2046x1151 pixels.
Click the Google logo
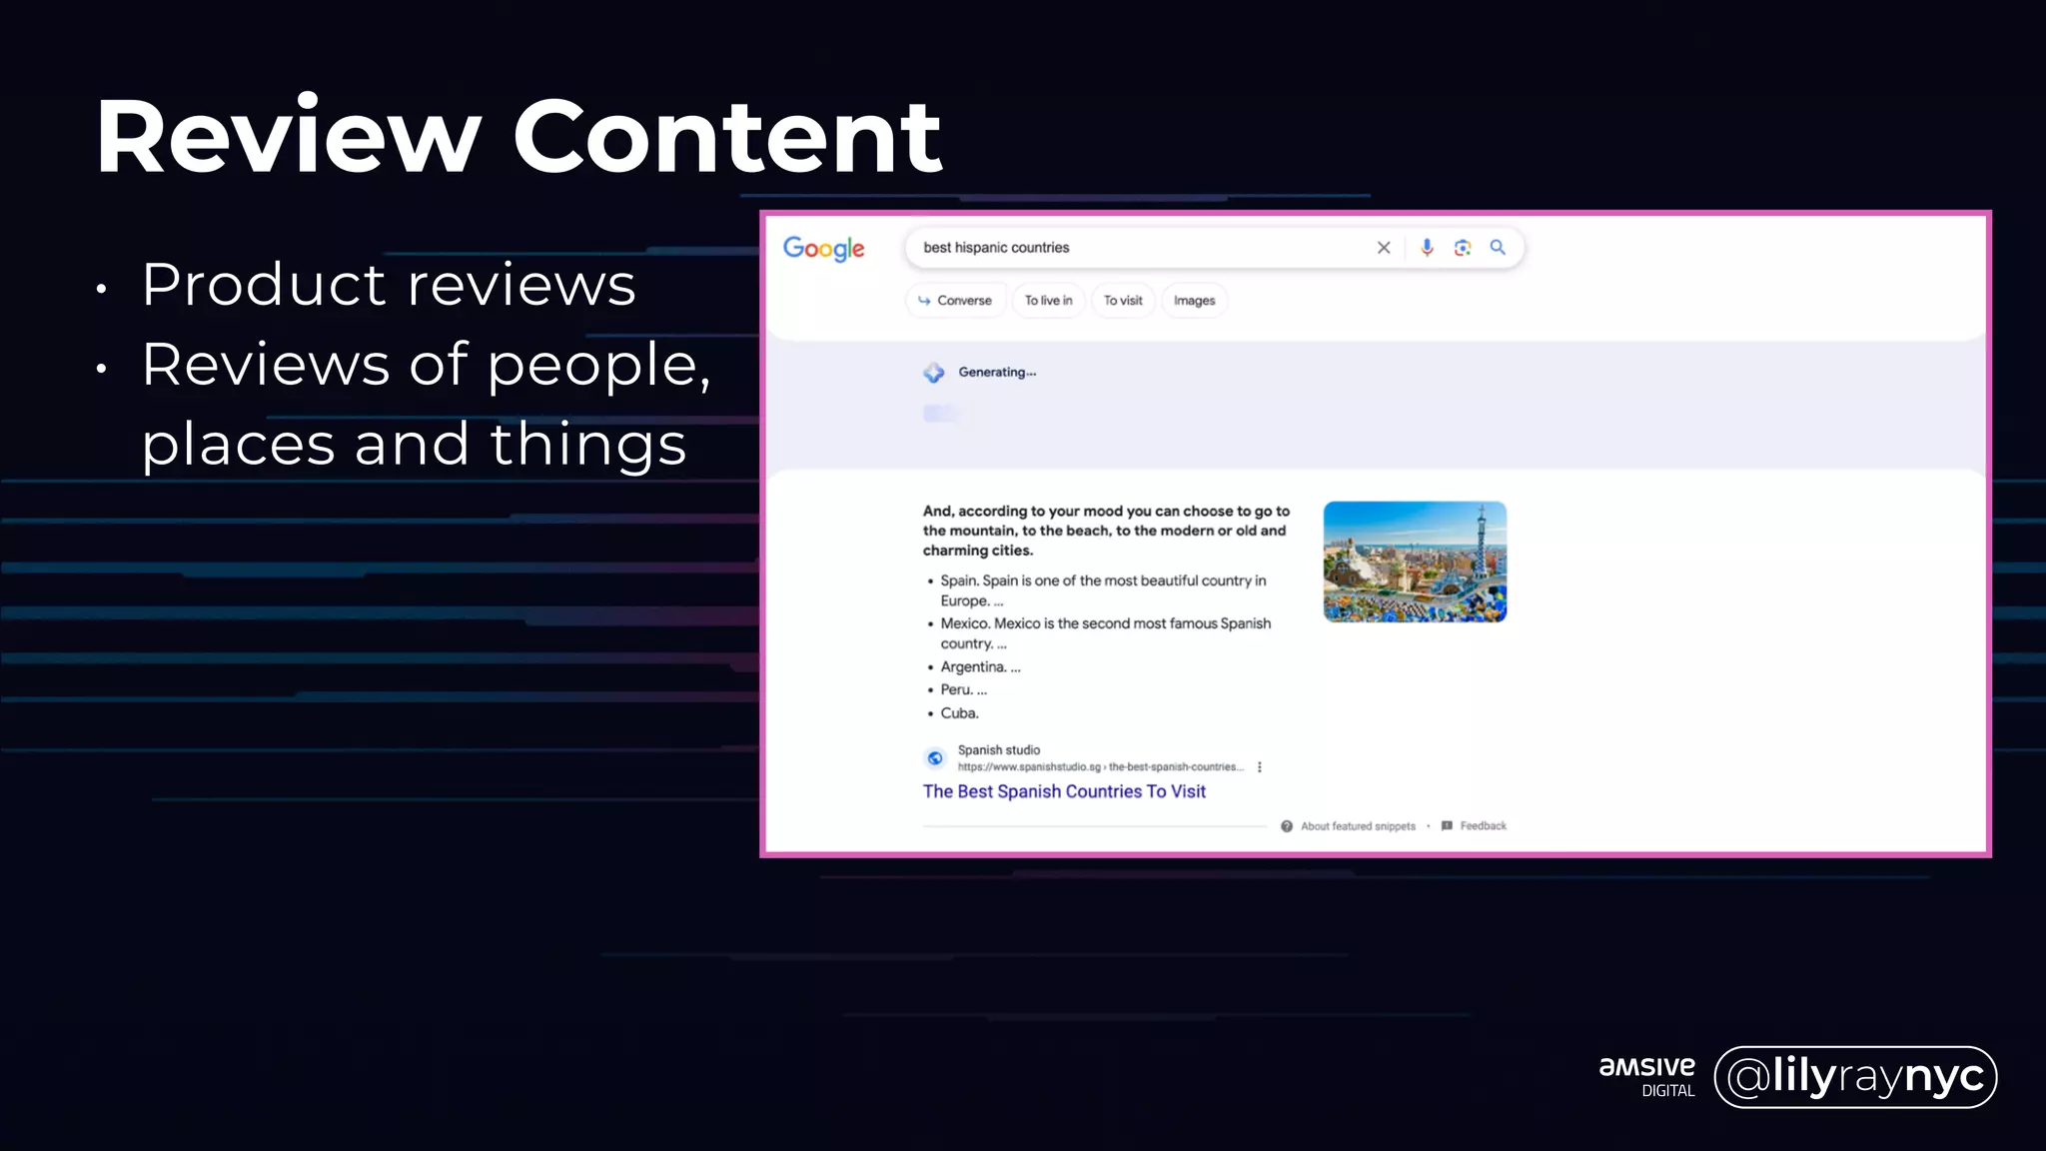(823, 248)
